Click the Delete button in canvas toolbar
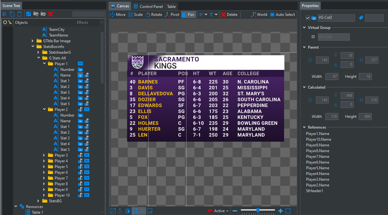 pos(229,15)
